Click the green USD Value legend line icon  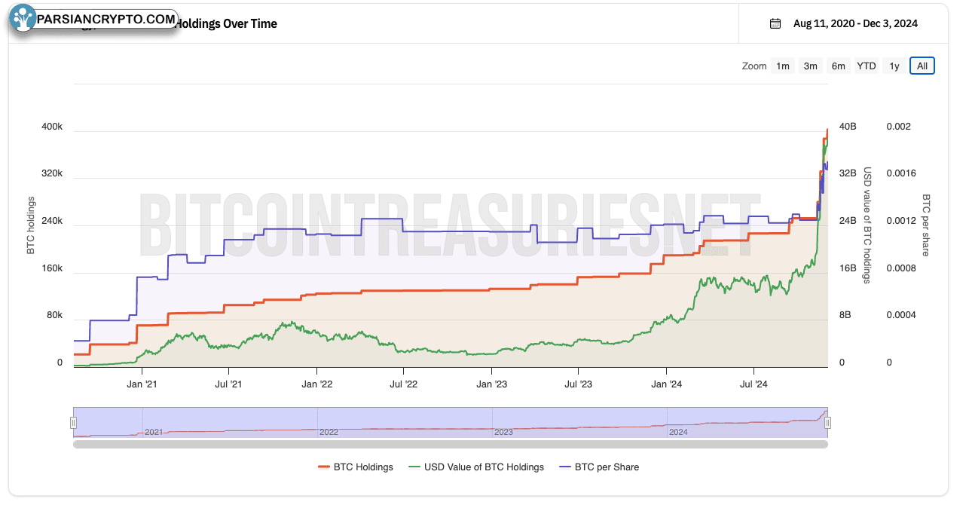(x=414, y=467)
